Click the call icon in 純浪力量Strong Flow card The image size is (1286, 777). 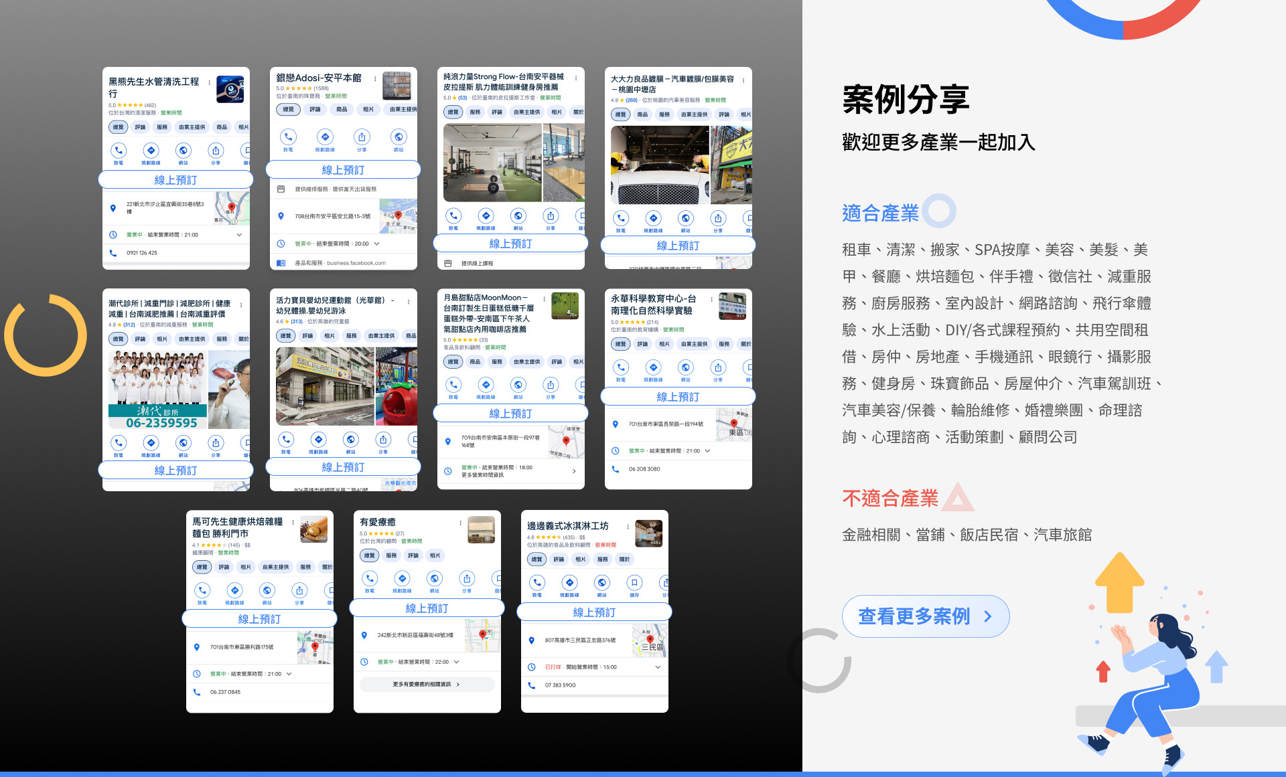tap(453, 215)
